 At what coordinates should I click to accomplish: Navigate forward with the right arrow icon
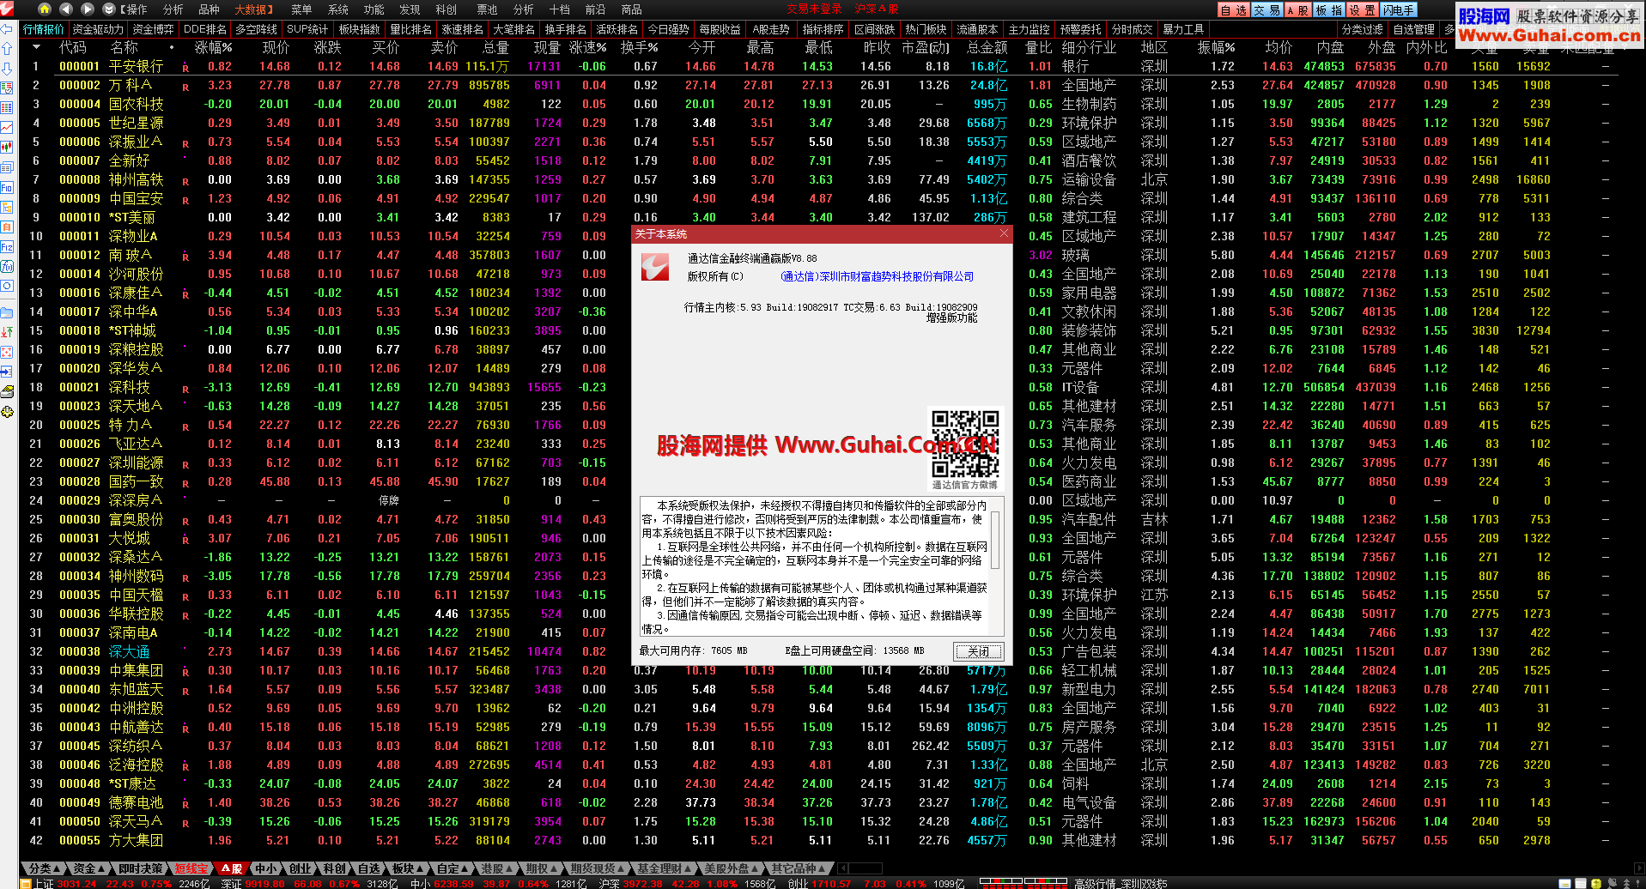tap(88, 9)
